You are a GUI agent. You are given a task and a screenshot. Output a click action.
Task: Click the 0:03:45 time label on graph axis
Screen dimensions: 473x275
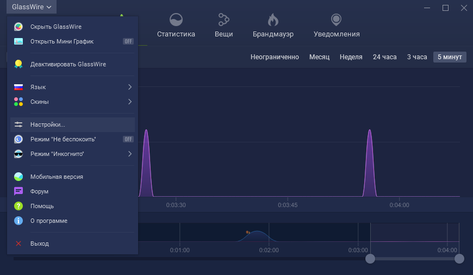288,205
